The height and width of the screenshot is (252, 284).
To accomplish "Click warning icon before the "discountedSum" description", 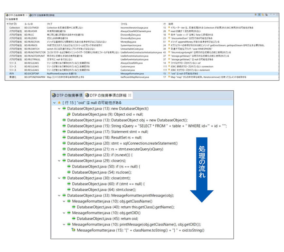I will 169,38.
